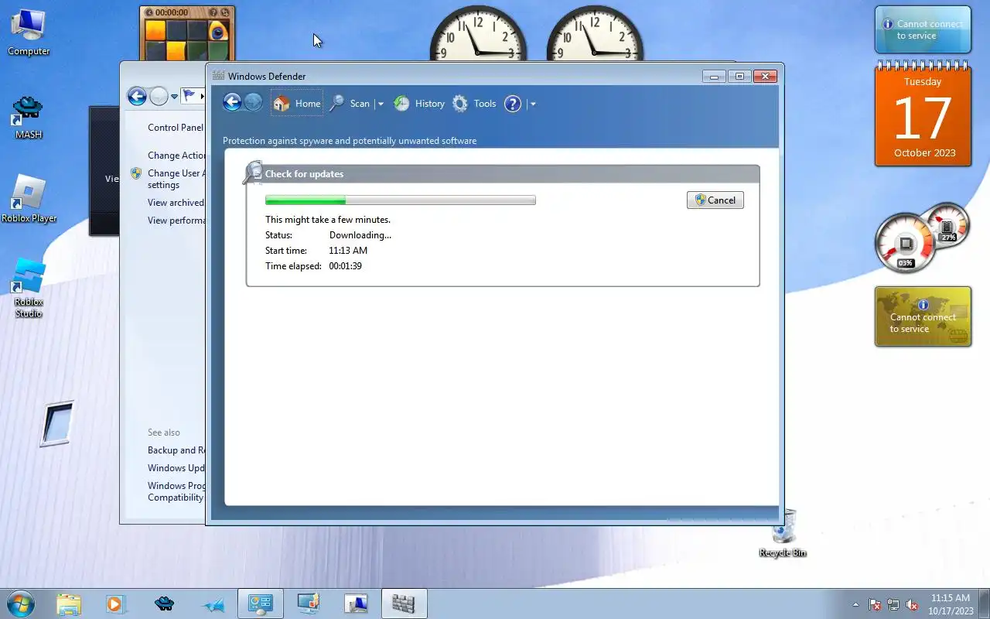Open Windows Media Player from taskbar
The image size is (990, 619).
pyautogui.click(x=116, y=604)
